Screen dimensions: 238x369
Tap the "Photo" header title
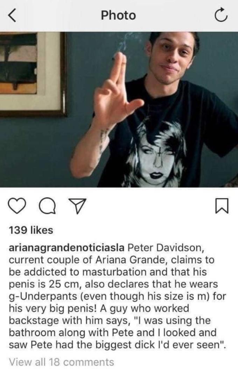(118, 15)
